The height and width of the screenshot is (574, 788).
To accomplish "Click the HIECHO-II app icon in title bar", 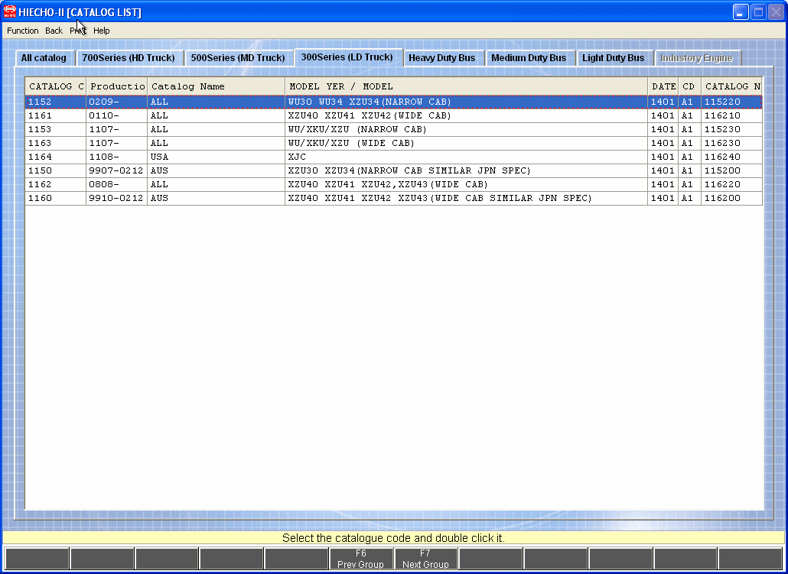I will tap(10, 11).
